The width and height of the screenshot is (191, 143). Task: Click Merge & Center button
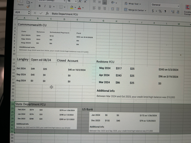135,10
